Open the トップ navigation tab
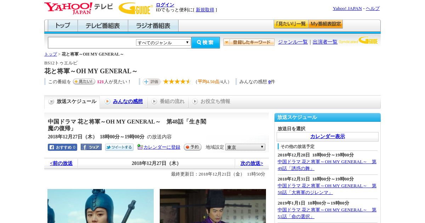This screenshot has height=223, width=425. tap(63, 26)
